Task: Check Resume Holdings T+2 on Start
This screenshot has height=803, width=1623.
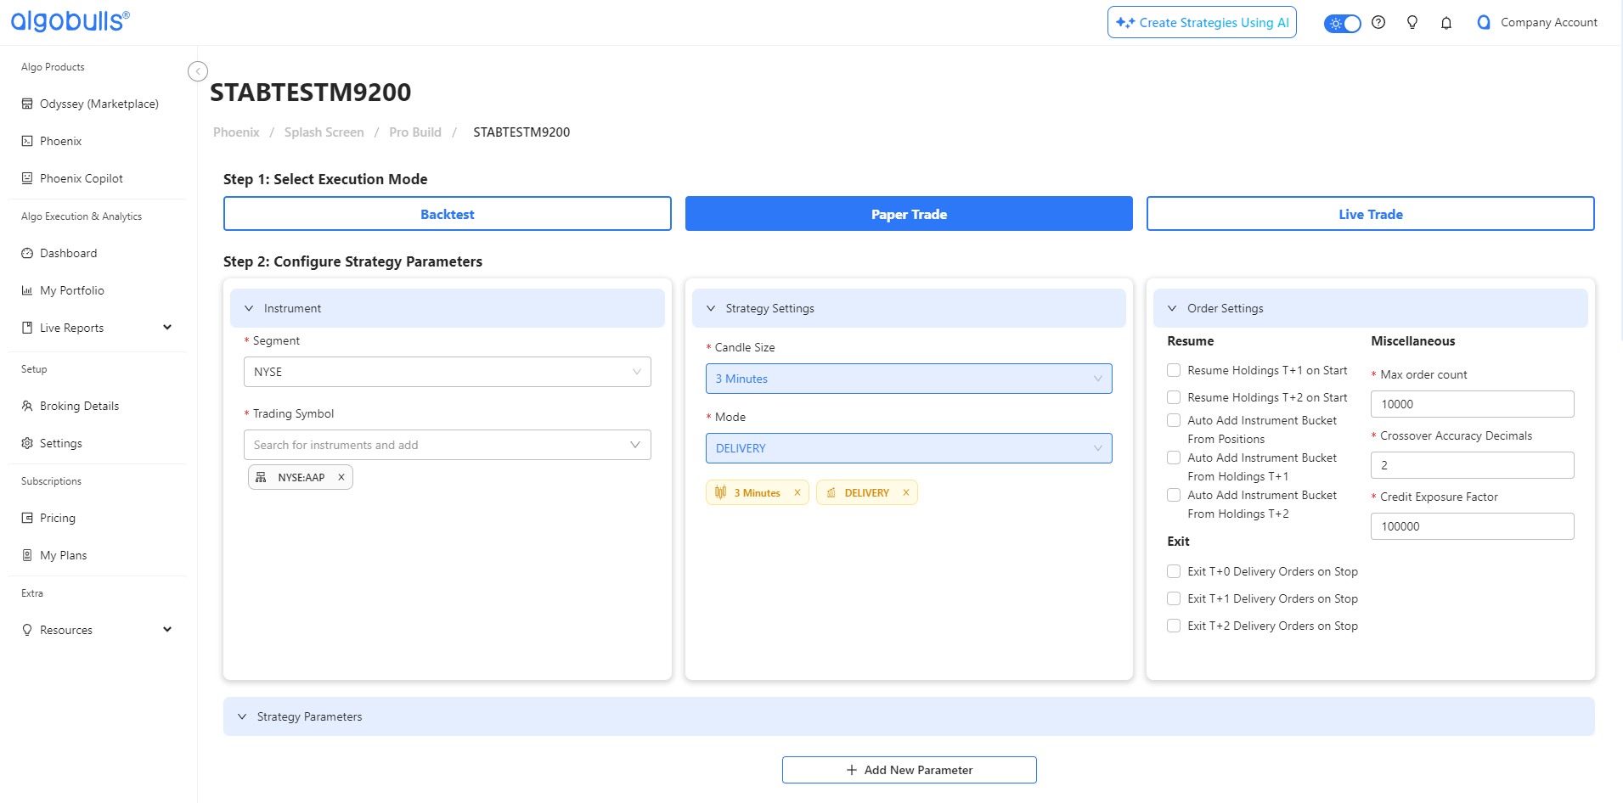Action: (x=1174, y=397)
